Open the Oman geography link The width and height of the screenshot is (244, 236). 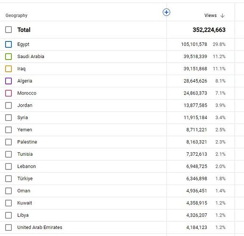click(x=24, y=191)
